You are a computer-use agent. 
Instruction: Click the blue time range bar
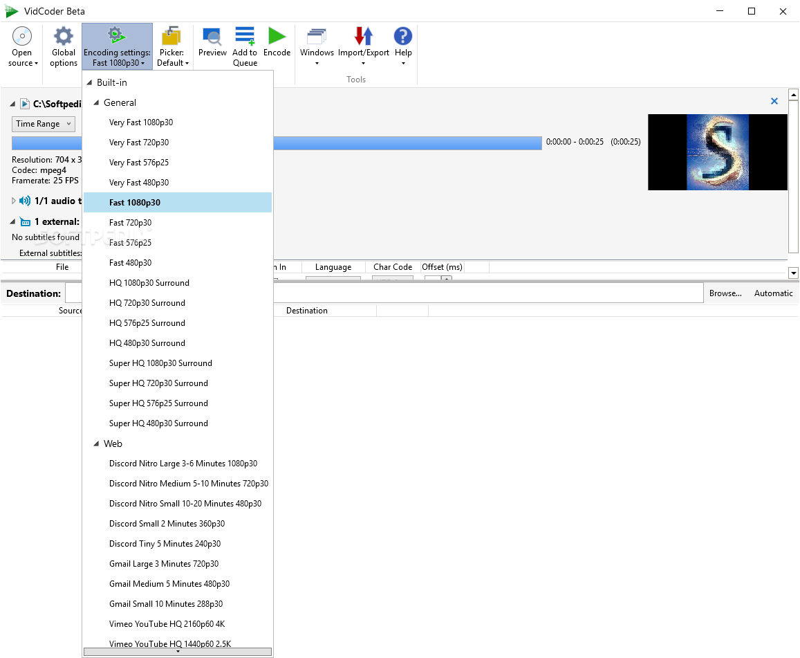pos(407,143)
